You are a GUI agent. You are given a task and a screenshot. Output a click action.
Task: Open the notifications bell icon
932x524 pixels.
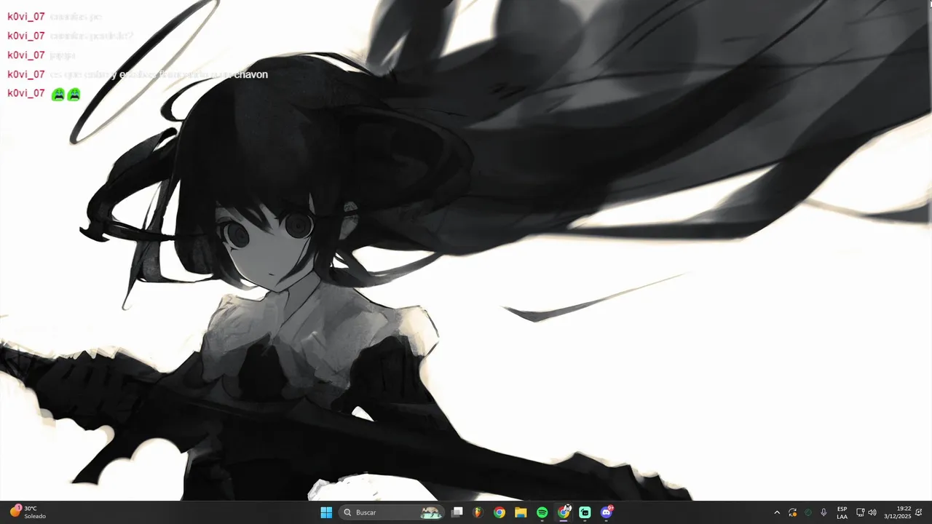click(919, 512)
